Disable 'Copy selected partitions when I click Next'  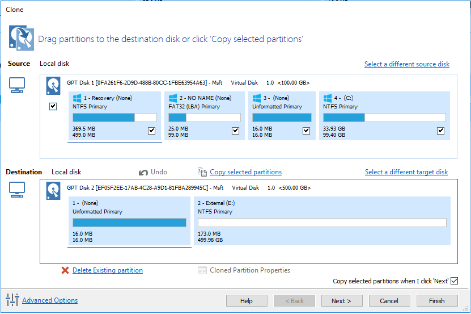pyautogui.click(x=453, y=281)
